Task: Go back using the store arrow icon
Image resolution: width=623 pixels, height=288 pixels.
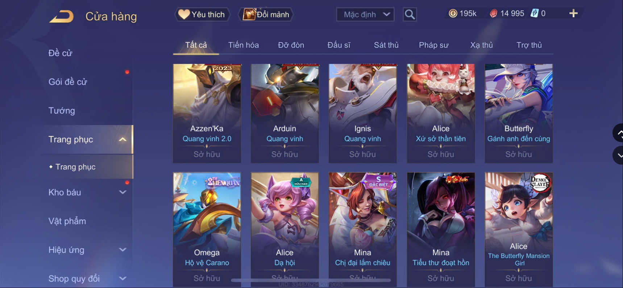Action: [62, 16]
